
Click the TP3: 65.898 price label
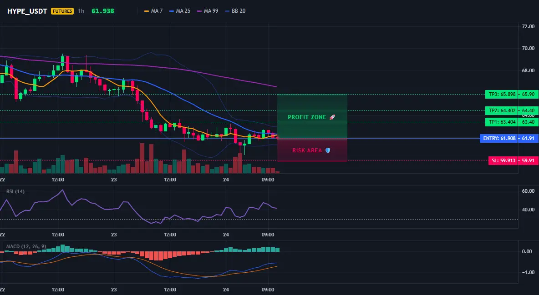[501, 94]
